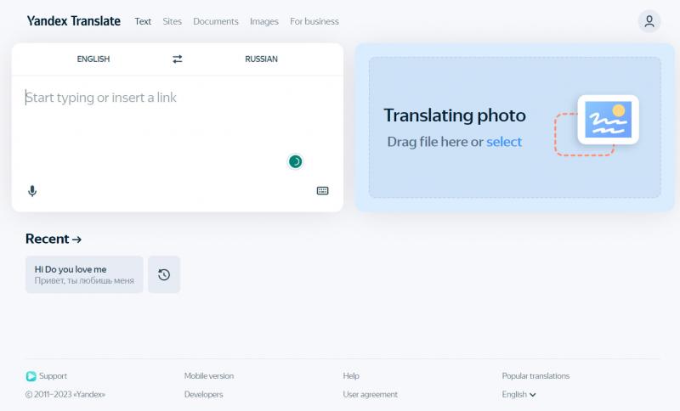The width and height of the screenshot is (680, 411).
Task: Click the Translating photo drop zone heading
Action: tap(455, 115)
